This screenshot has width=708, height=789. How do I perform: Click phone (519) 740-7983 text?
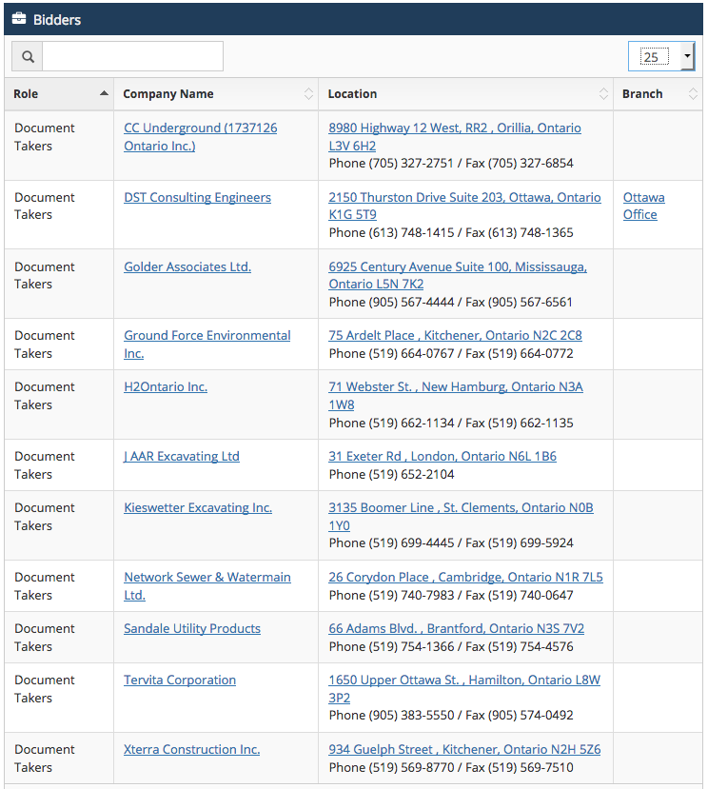pyautogui.click(x=391, y=595)
